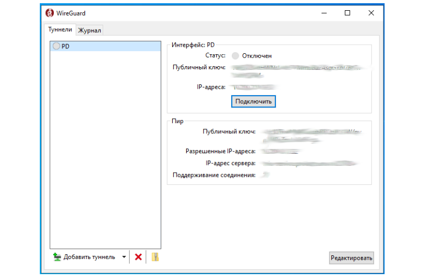Delete selected tunnel with red X icon
426x279 pixels.
(138, 257)
